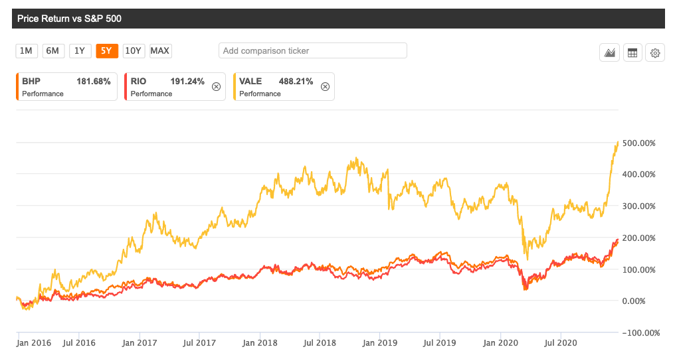Click the 488.21% VALE return value
Image resolution: width=675 pixels, height=361 pixels.
pos(296,81)
